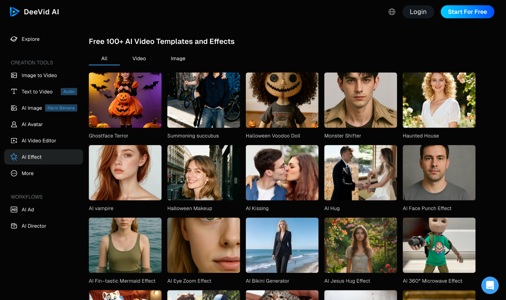Click the DeeVid AI logo
Viewport: 506px width, 300px height.
tap(34, 12)
